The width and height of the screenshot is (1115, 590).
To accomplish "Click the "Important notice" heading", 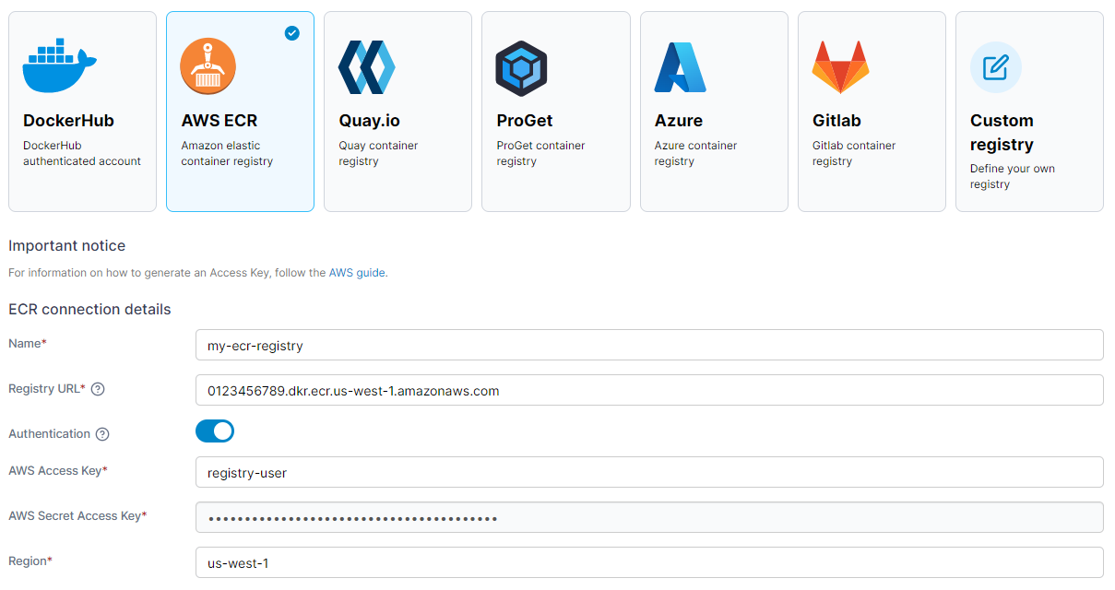I will (x=66, y=246).
